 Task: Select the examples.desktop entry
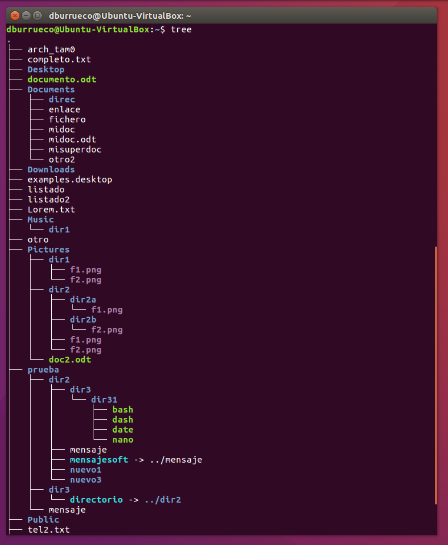click(x=69, y=180)
